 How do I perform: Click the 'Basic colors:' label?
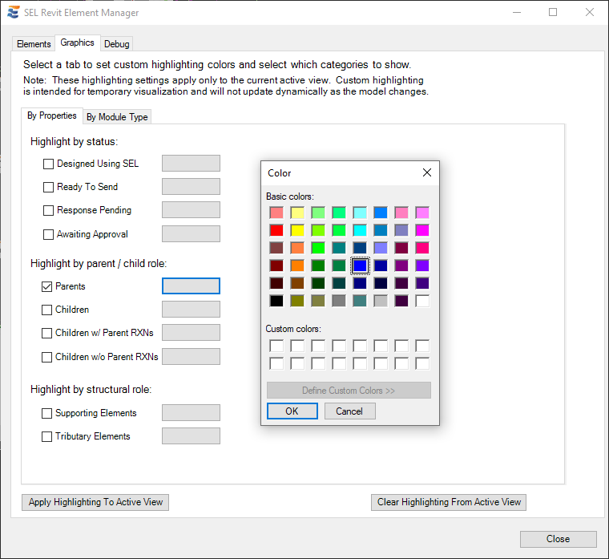click(290, 196)
